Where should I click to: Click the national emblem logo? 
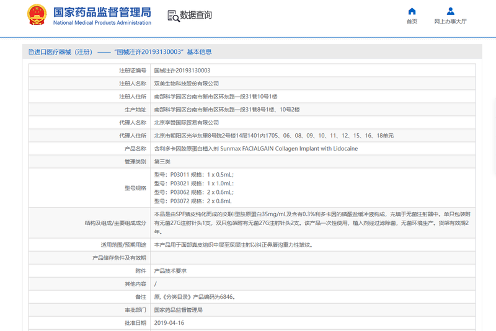click(36, 15)
